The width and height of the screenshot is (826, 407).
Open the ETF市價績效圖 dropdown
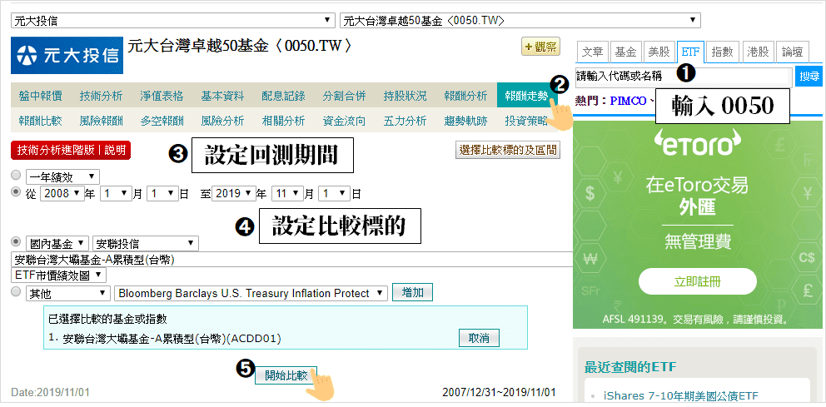pyautogui.click(x=58, y=275)
